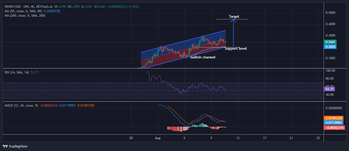
Task: Click the 100.00 RSI axis label
Action: pos(331,71)
